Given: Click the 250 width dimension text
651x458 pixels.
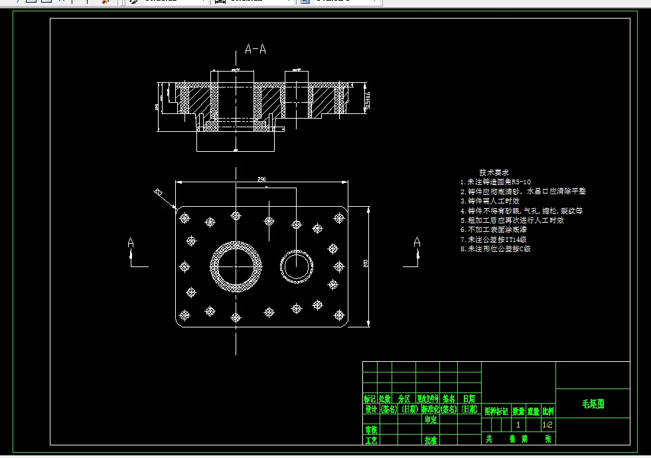Looking at the screenshot, I should click(x=261, y=179).
